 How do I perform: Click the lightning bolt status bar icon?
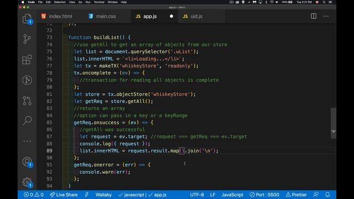[87, 195]
